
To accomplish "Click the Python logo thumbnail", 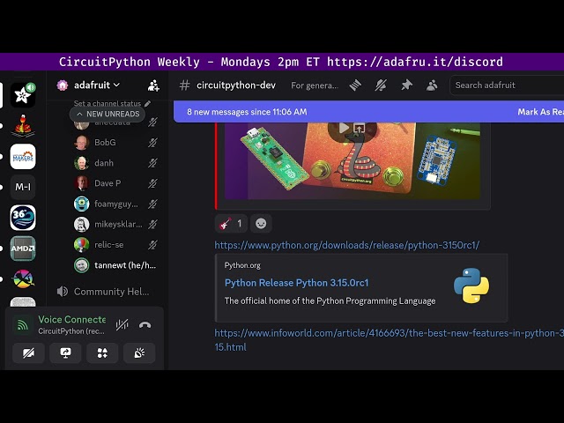I will 471,286.
